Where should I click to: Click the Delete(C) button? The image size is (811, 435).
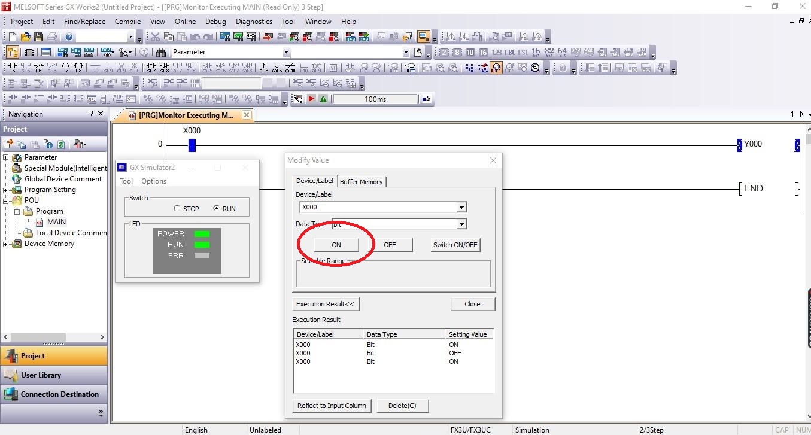tap(402, 406)
